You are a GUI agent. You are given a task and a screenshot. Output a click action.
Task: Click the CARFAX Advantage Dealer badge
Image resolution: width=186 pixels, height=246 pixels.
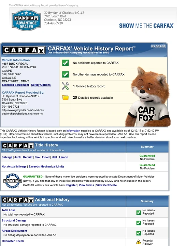click(26, 20)
